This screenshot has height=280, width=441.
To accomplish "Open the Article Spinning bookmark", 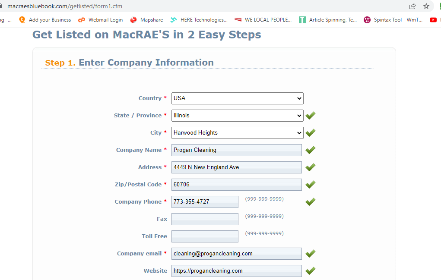I will point(328,20).
